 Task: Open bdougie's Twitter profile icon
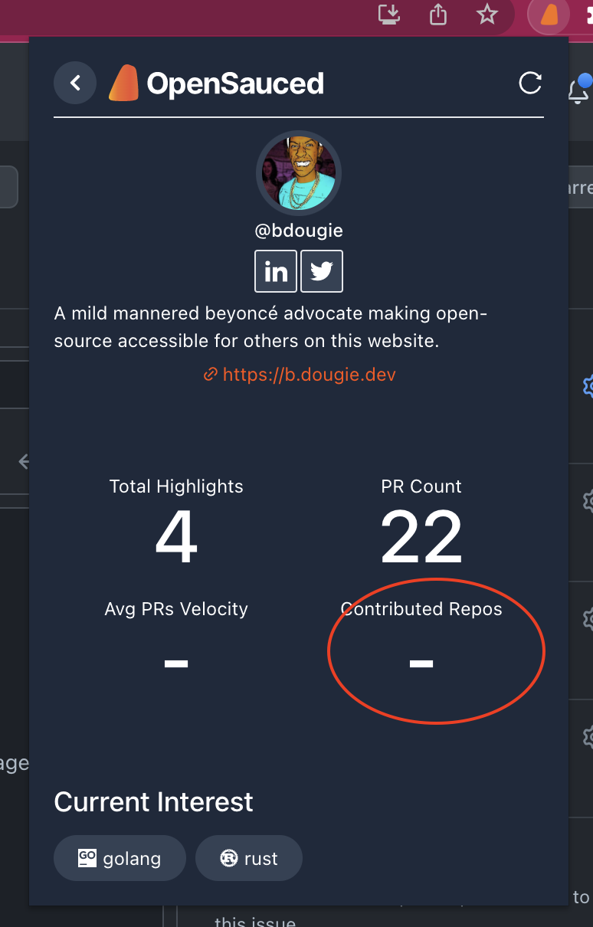tap(322, 271)
